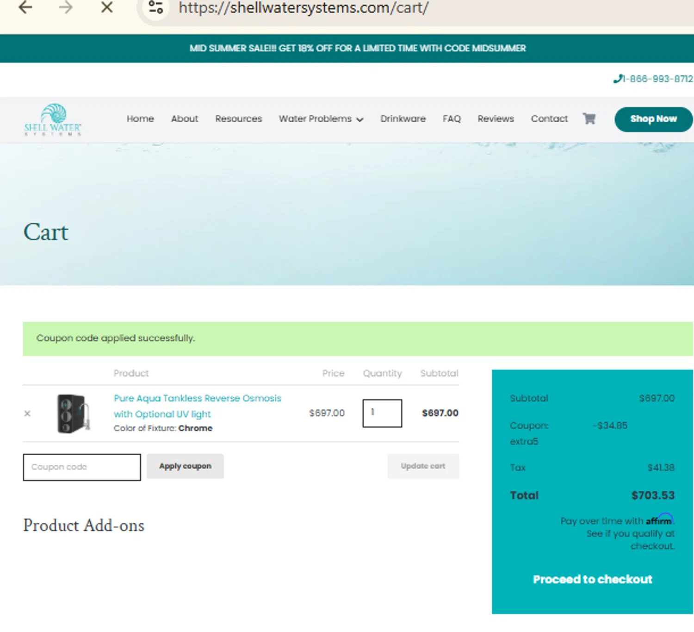Open the Contact page
The image size is (694, 632).
coord(549,119)
